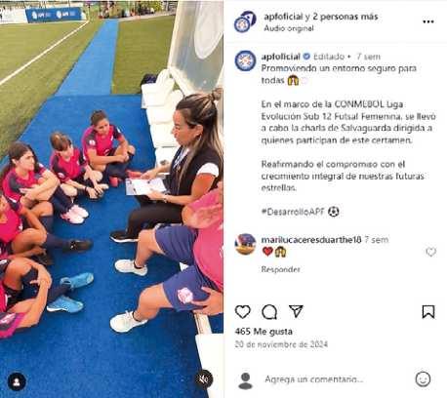Open the three-dot more options menu

(428, 21)
